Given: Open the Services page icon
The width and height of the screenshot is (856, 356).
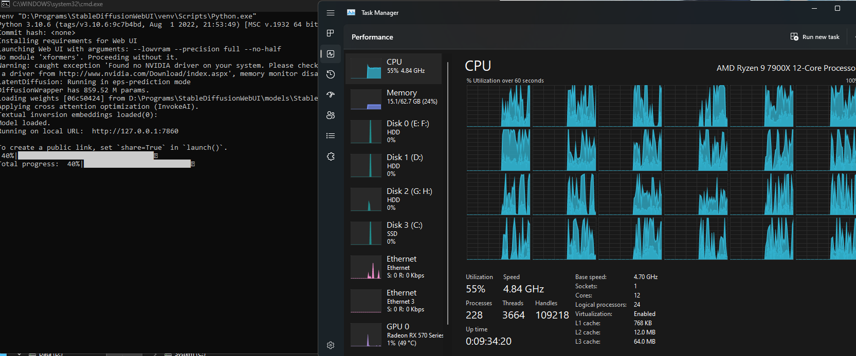Looking at the screenshot, I should tap(331, 156).
